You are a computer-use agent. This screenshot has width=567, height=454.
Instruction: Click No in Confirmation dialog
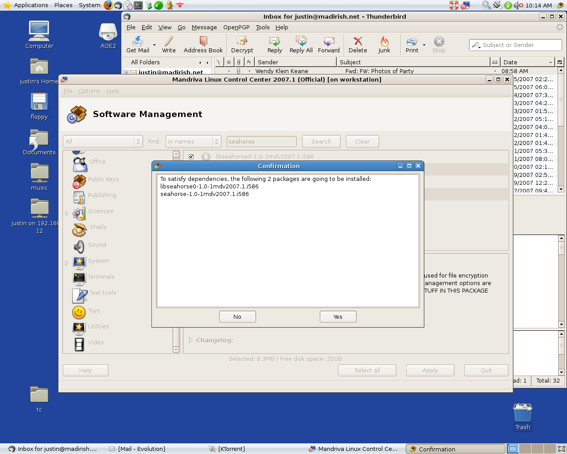[x=237, y=317]
